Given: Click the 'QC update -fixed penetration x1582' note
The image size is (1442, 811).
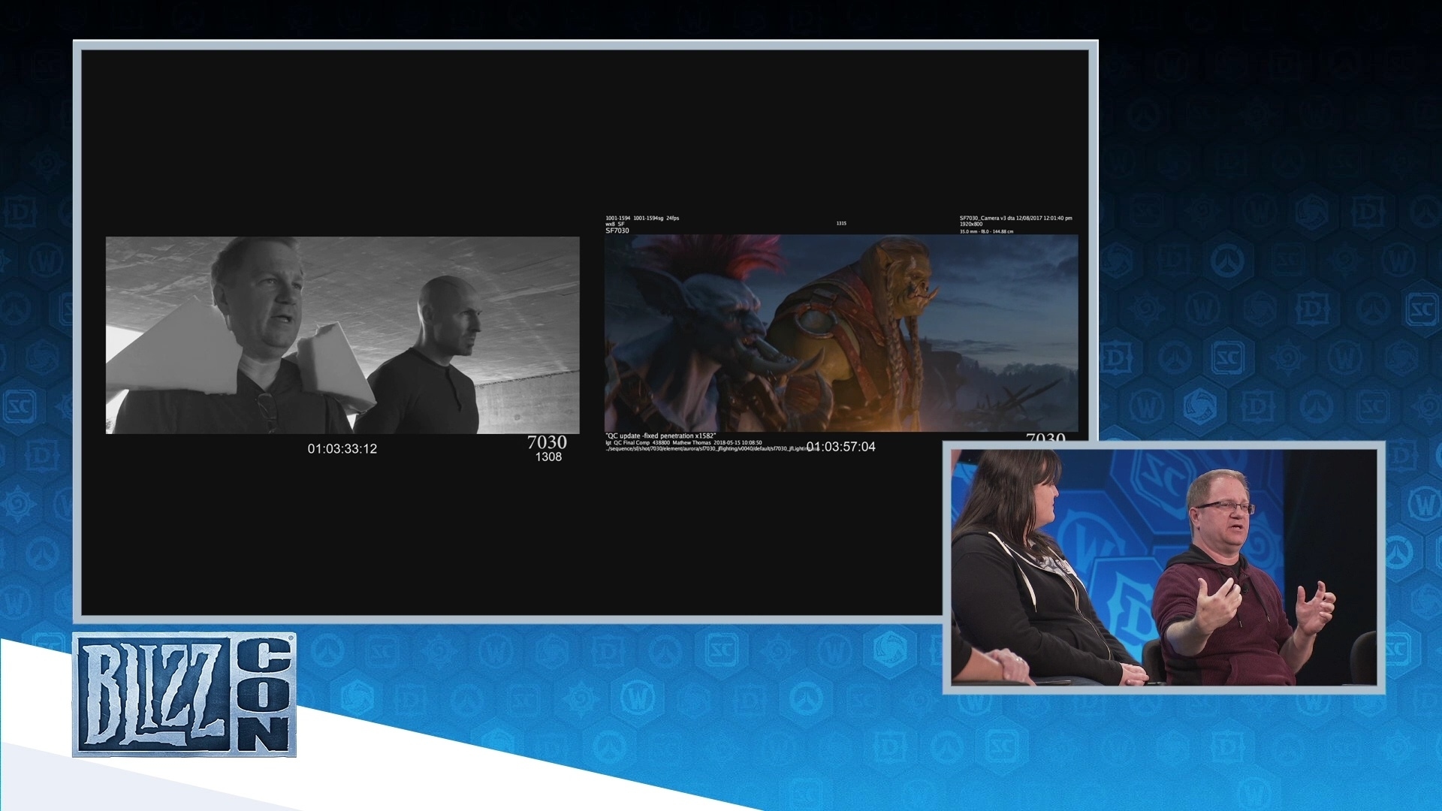Looking at the screenshot, I should point(661,436).
